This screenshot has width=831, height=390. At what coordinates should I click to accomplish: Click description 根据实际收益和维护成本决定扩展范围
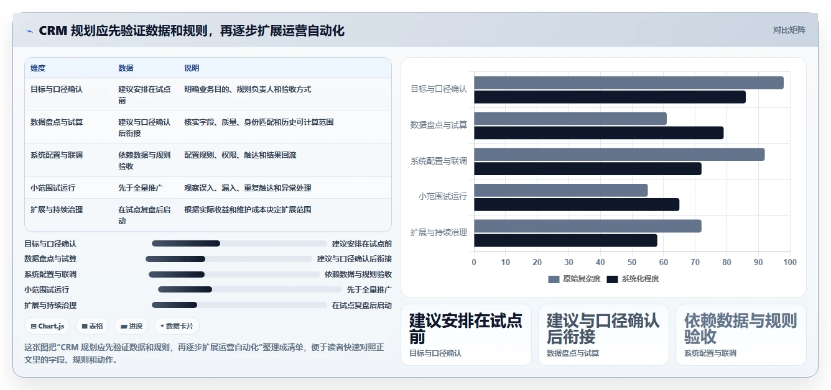click(x=248, y=210)
